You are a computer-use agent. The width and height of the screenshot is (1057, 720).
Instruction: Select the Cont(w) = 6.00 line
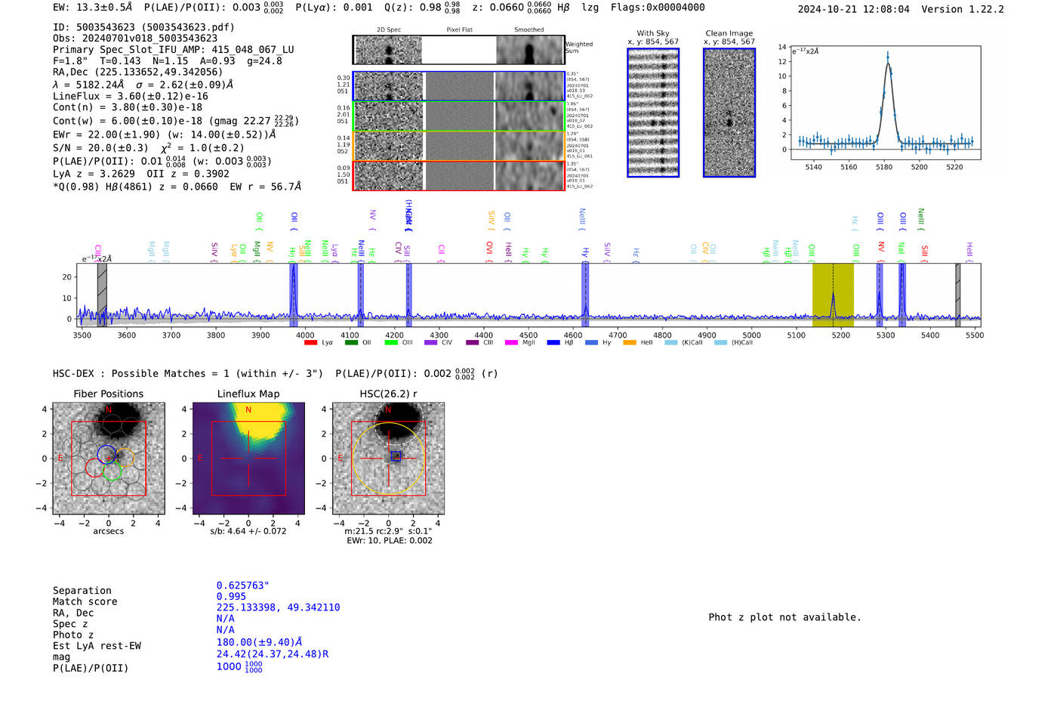click(176, 121)
